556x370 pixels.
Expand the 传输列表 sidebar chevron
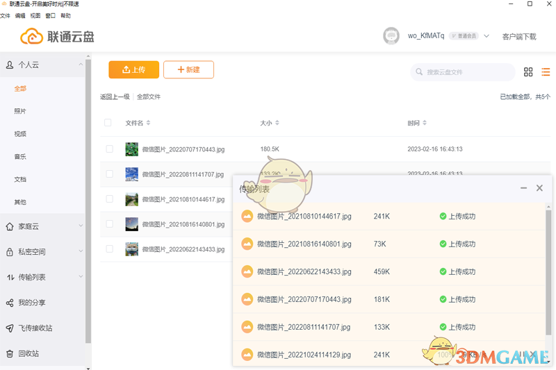pyautogui.click(x=81, y=276)
